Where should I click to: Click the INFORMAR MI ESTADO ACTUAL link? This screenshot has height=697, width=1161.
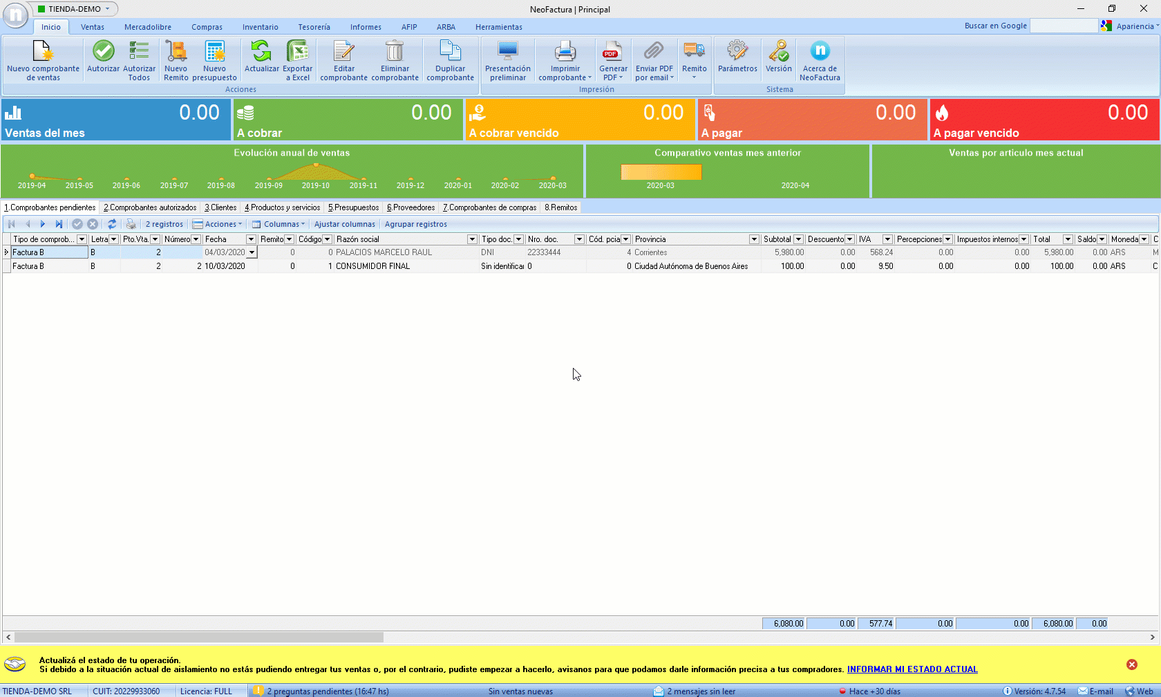coord(912,669)
